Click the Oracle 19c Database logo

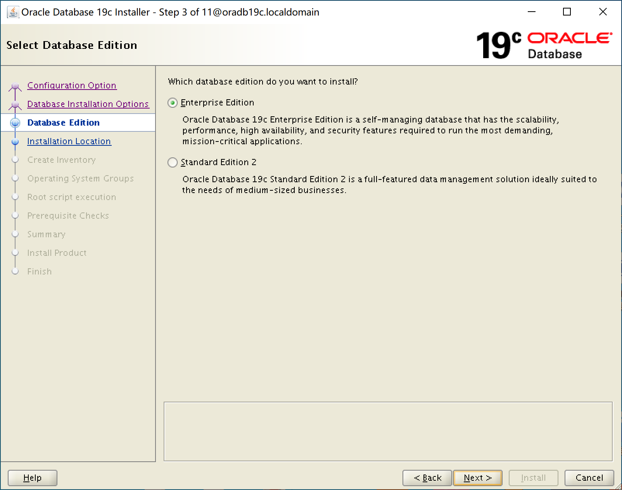(x=544, y=45)
